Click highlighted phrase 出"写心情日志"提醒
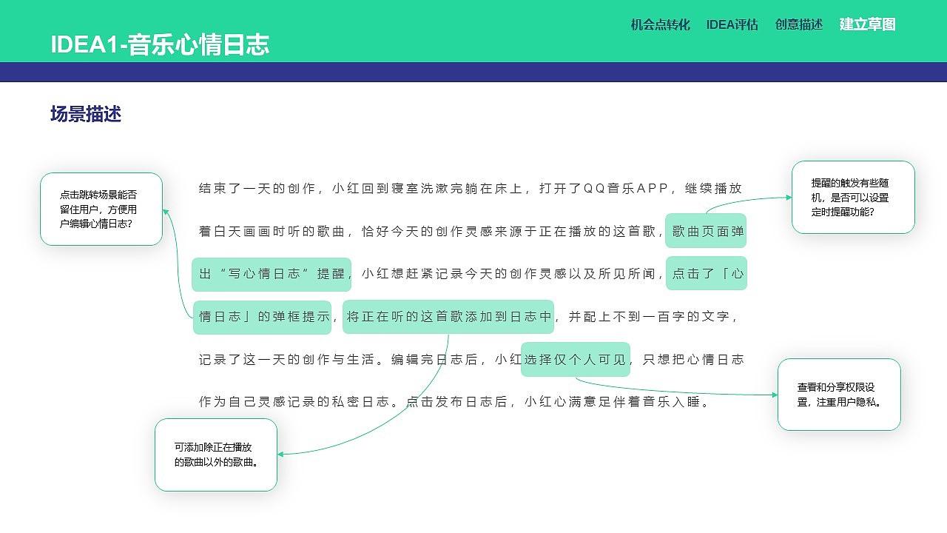Screen dimensions: 947x533 tap(272, 274)
